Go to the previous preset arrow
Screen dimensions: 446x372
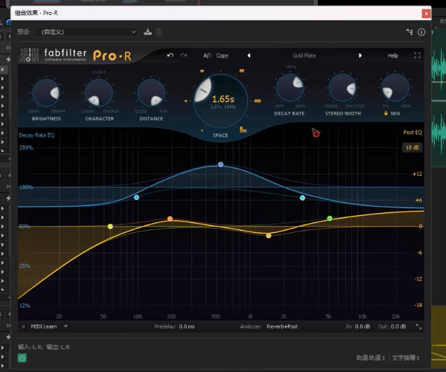tap(249, 56)
